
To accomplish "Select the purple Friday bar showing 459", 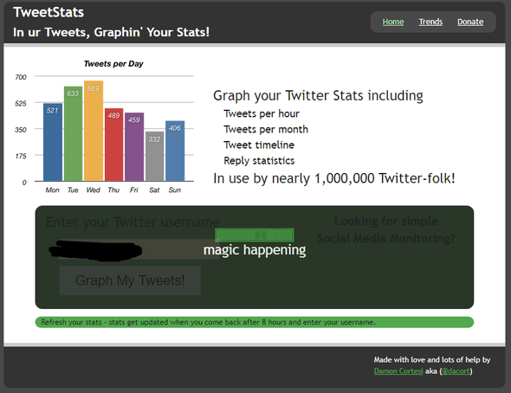I will coord(134,147).
